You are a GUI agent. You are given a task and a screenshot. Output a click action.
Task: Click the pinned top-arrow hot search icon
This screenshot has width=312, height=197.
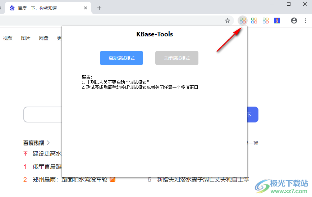(25, 153)
